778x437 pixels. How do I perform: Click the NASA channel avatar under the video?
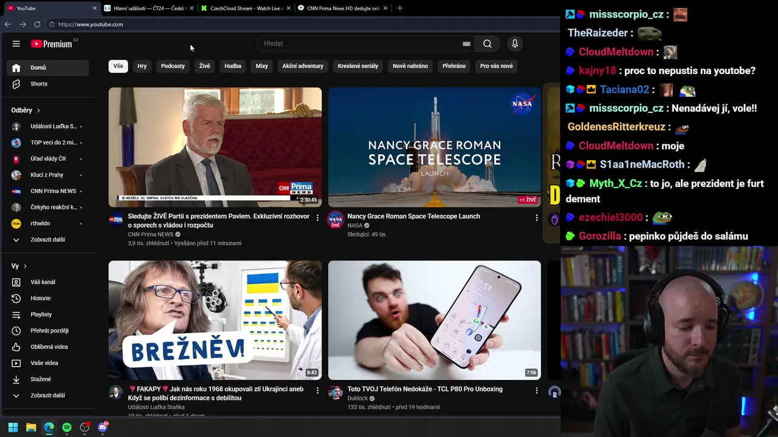(336, 220)
